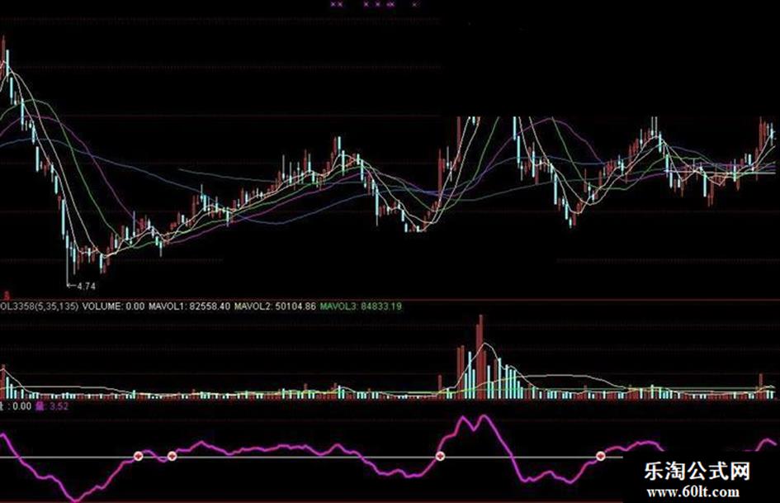
Task: Click the rightmost signal marker on the indicator
Action: tap(601, 456)
